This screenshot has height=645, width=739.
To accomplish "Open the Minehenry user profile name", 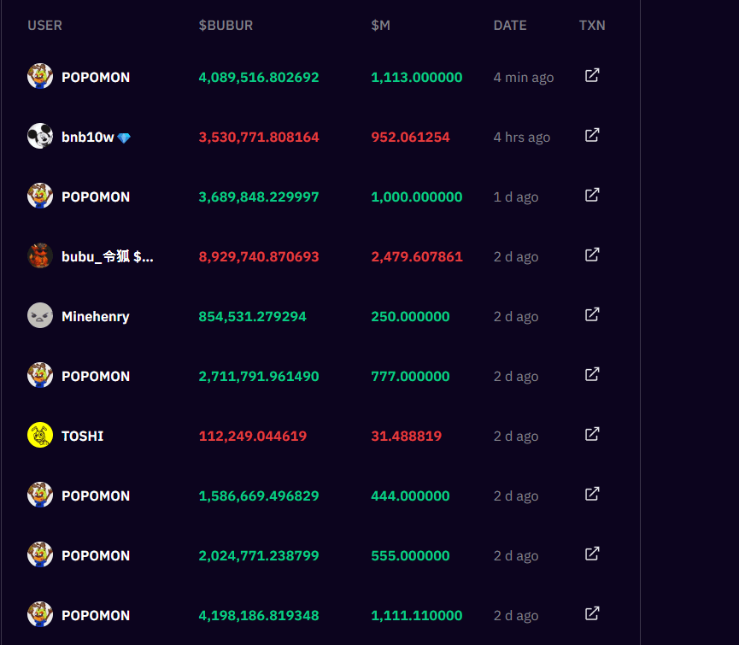I will pos(95,316).
